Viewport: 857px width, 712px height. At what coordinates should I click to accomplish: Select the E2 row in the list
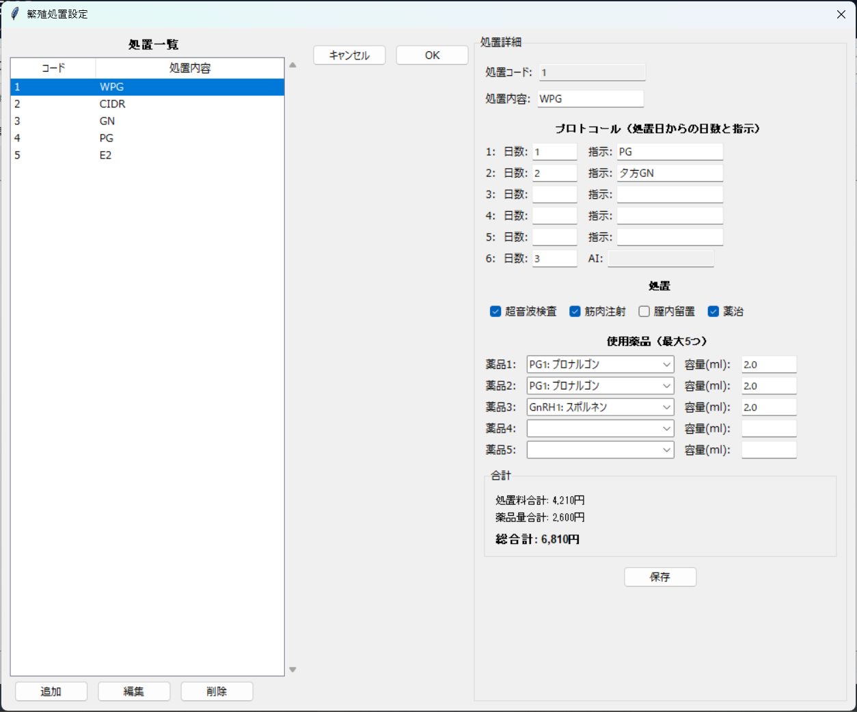[148, 155]
